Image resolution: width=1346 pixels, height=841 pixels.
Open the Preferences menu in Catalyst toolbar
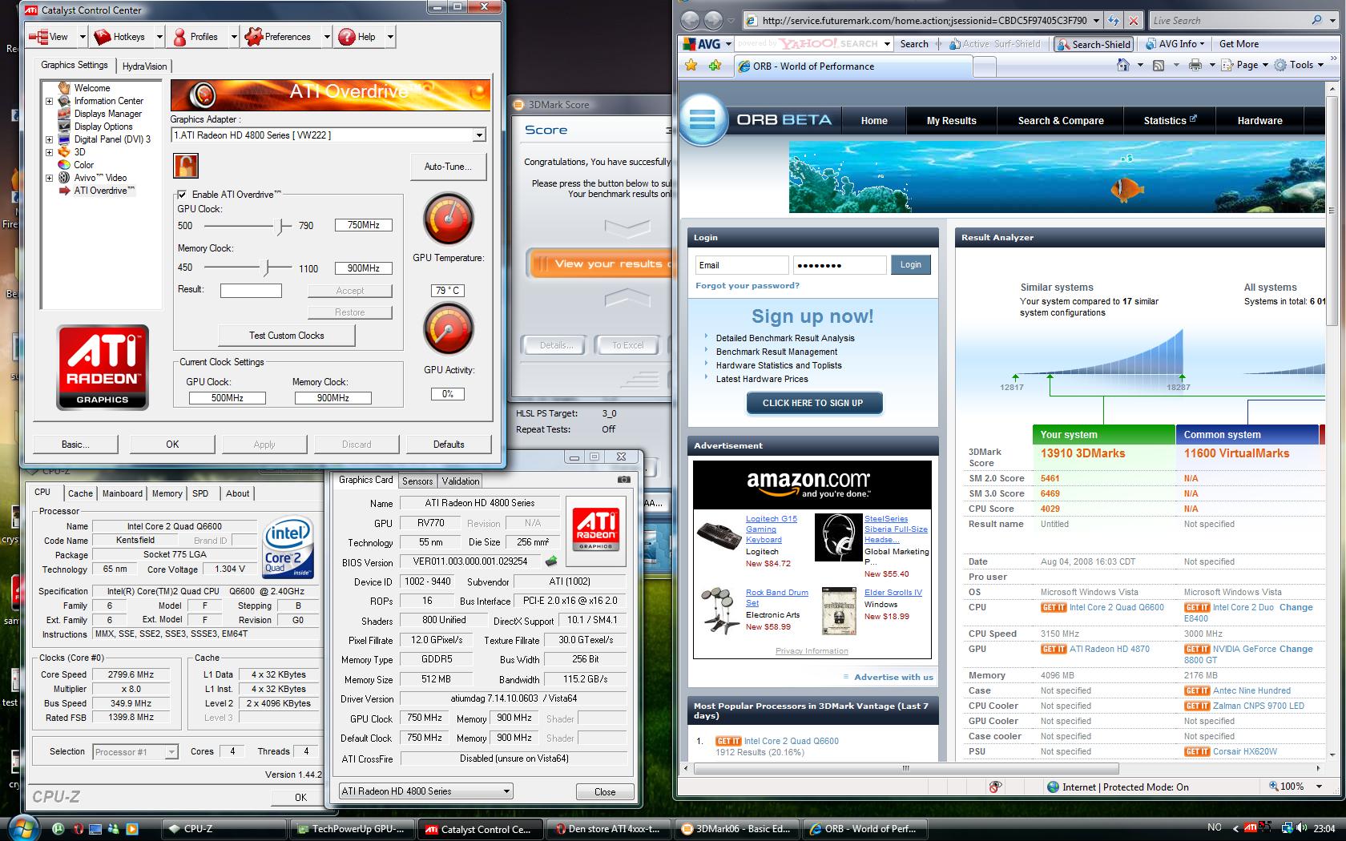coord(287,37)
